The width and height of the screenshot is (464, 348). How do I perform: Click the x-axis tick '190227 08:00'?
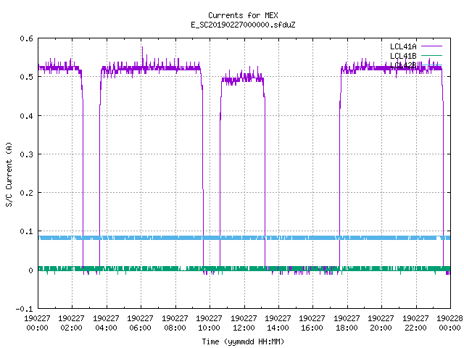tap(175, 323)
